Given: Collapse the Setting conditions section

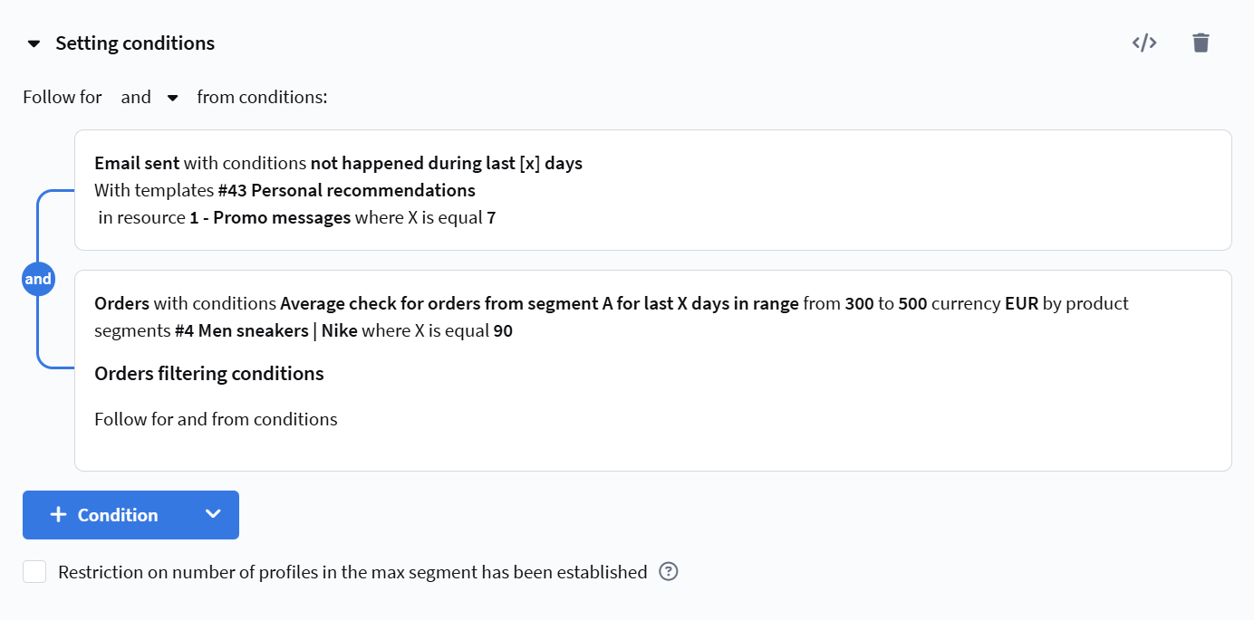Looking at the screenshot, I should (x=34, y=43).
